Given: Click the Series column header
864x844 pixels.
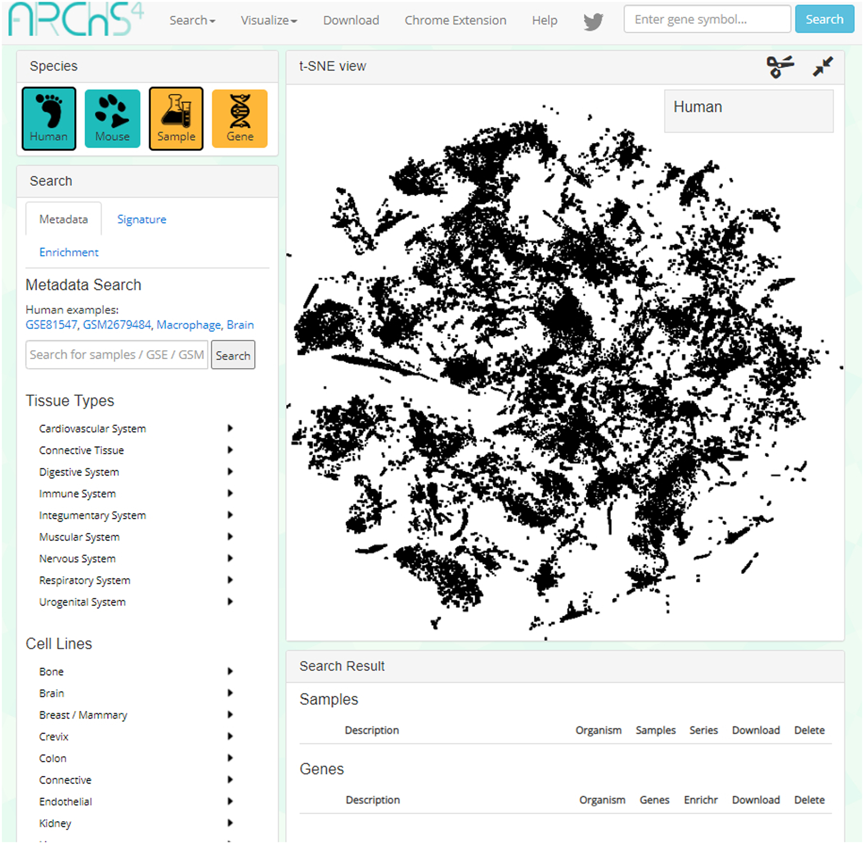Looking at the screenshot, I should click(x=703, y=731).
